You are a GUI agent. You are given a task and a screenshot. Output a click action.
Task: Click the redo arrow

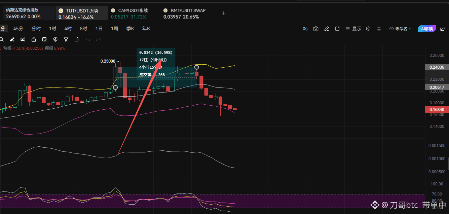point(99,39)
